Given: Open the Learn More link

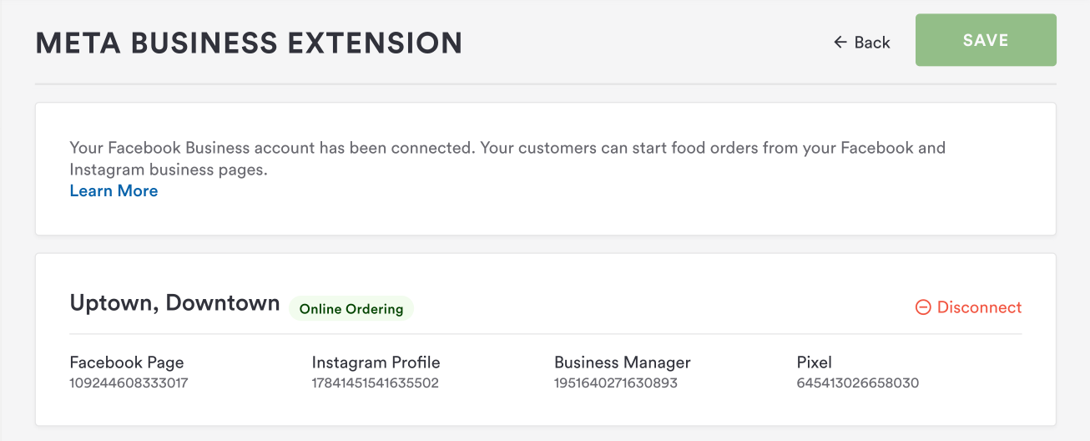Looking at the screenshot, I should 114,190.
